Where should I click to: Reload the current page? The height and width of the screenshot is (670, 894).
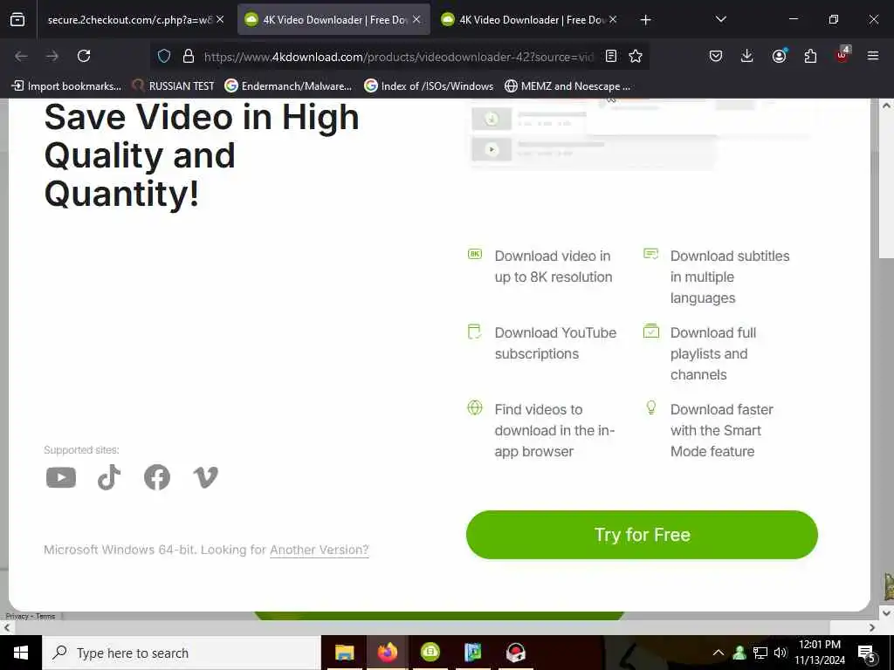[84, 56]
